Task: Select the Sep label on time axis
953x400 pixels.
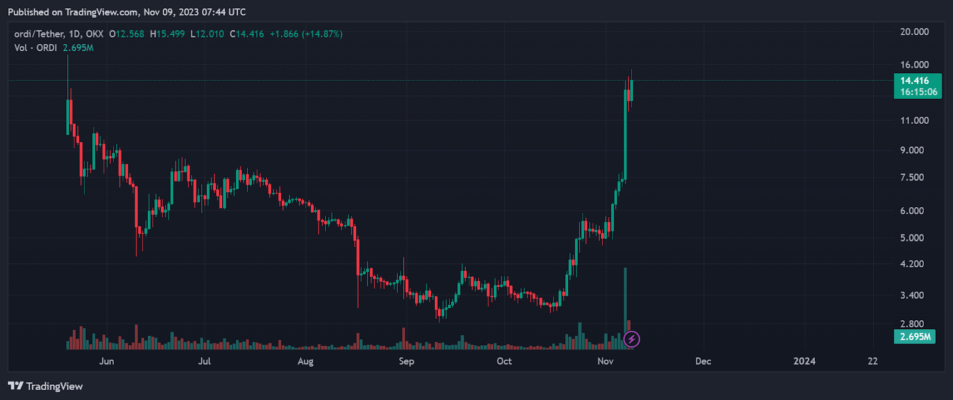Action: [406, 361]
